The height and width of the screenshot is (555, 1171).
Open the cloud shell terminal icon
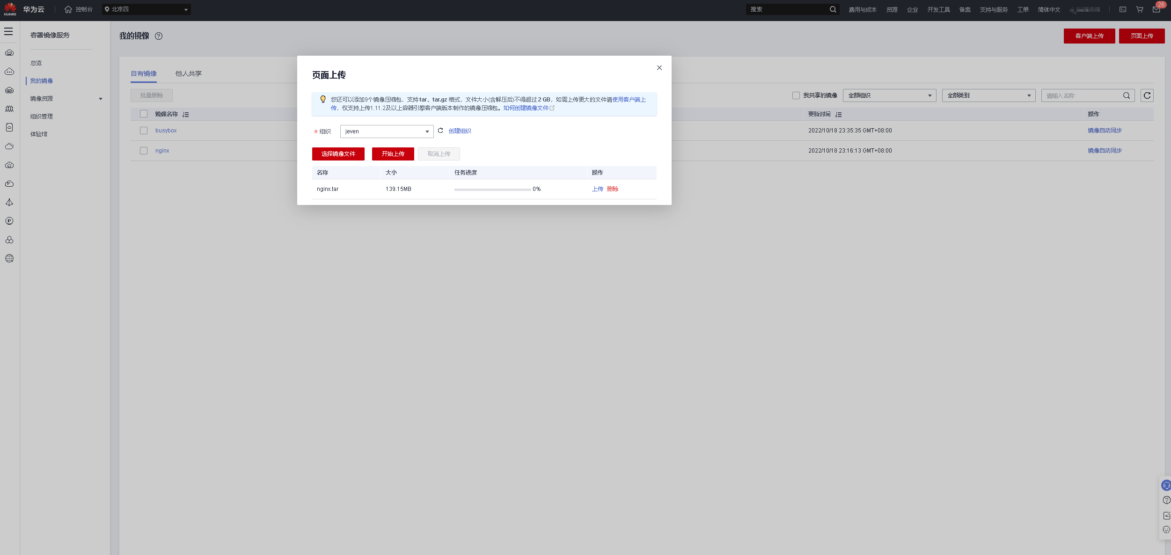pyautogui.click(x=1123, y=9)
